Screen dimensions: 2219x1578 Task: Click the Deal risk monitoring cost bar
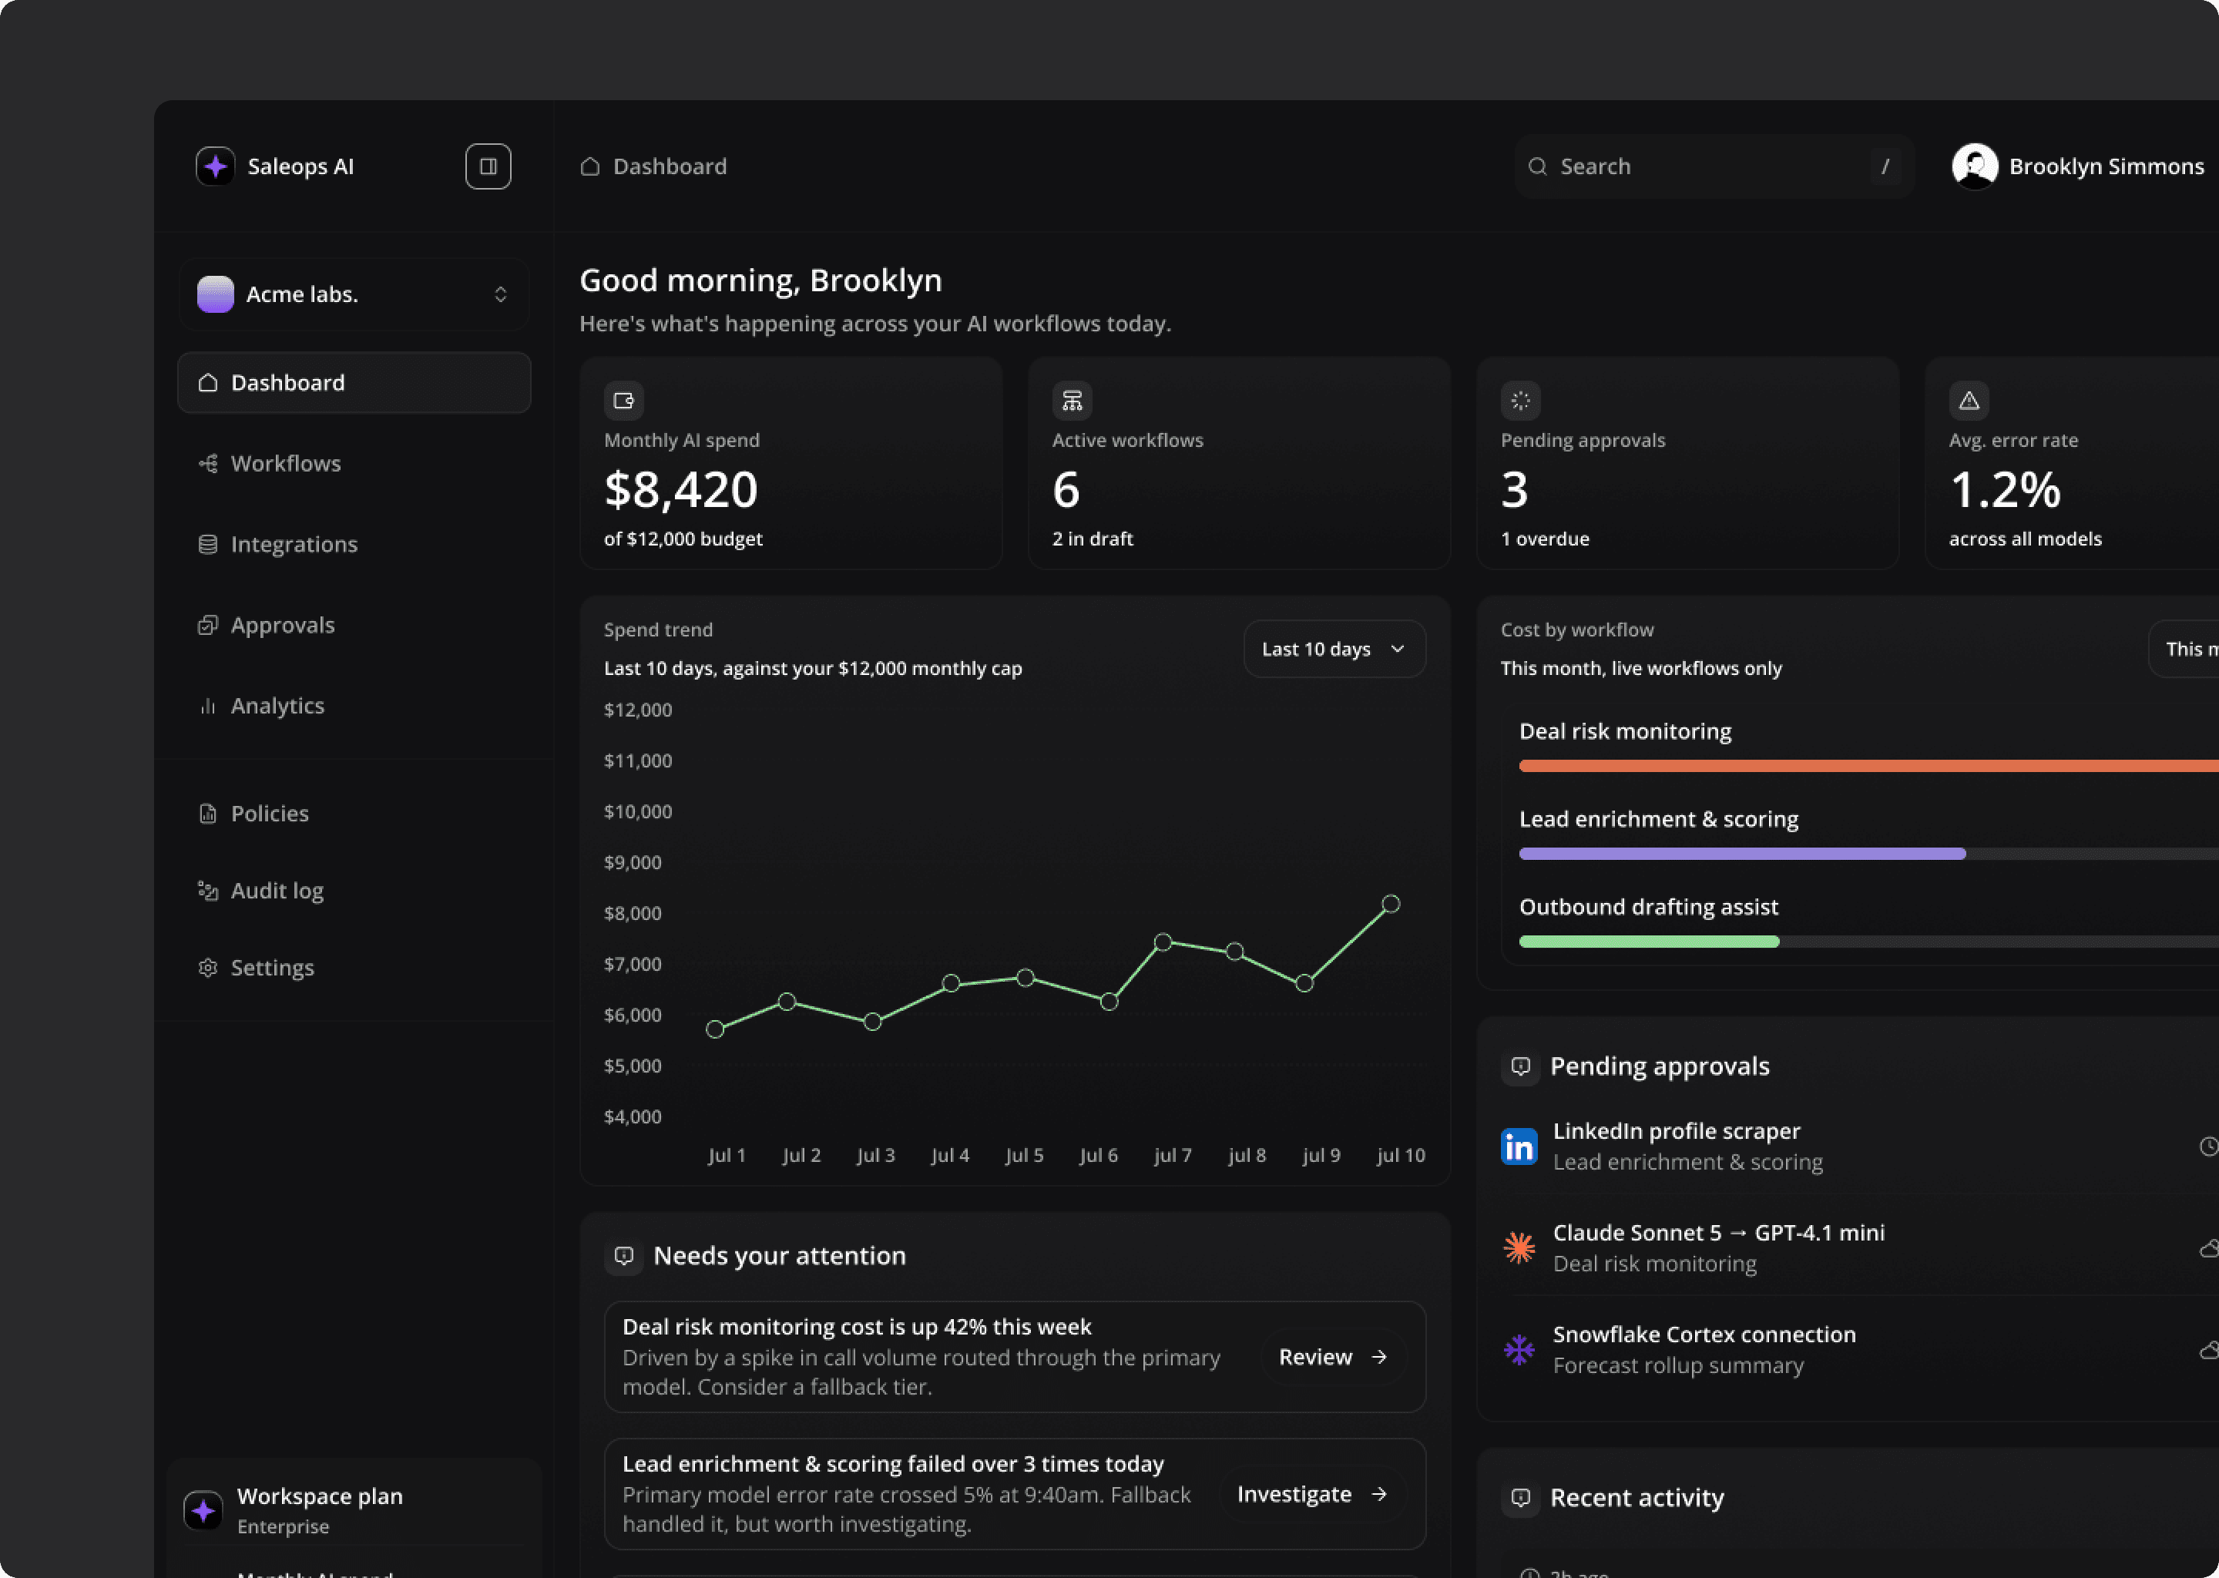click(x=1868, y=767)
